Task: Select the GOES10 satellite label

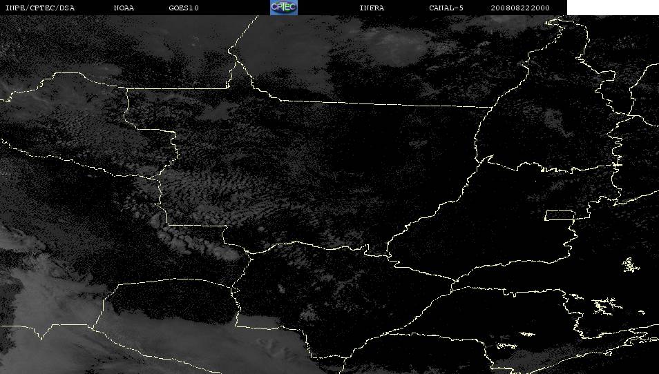Action: pos(184,8)
